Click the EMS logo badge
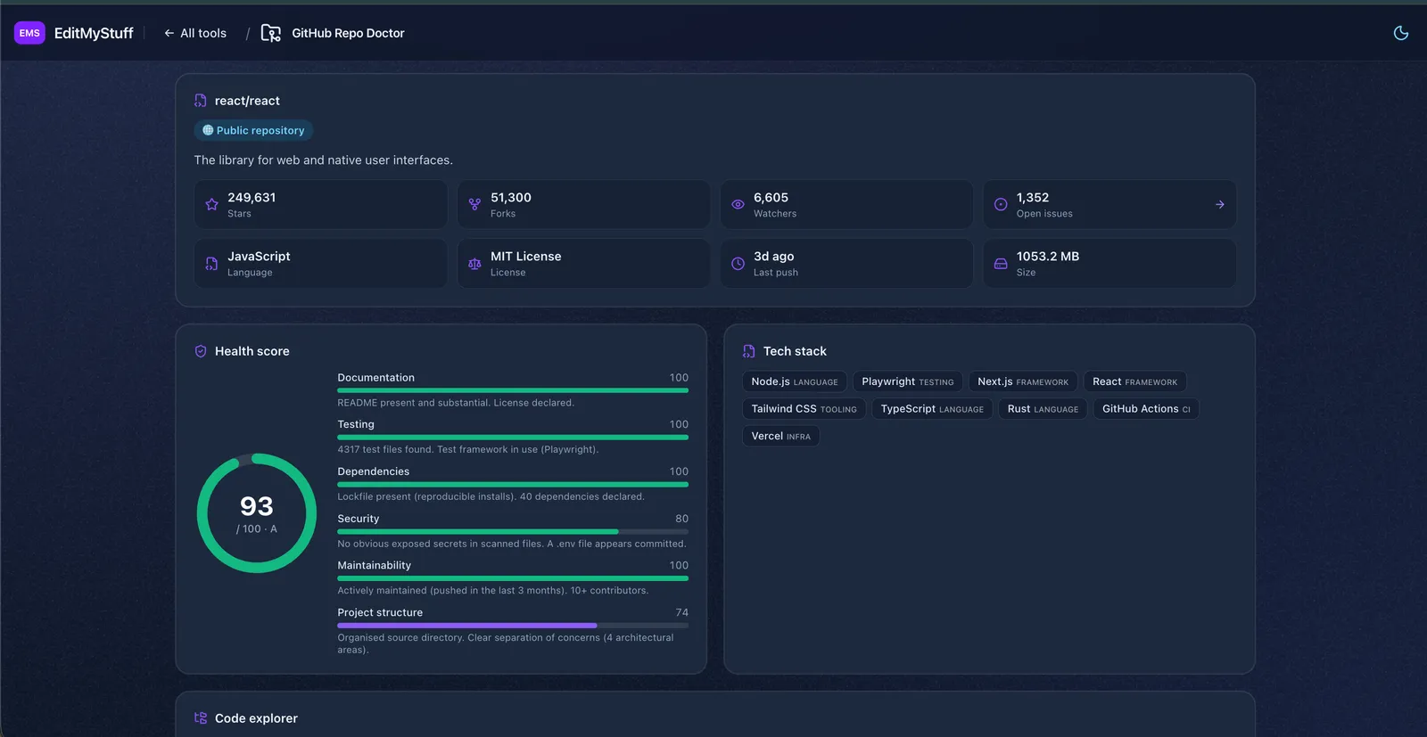The image size is (1427, 737). click(29, 33)
